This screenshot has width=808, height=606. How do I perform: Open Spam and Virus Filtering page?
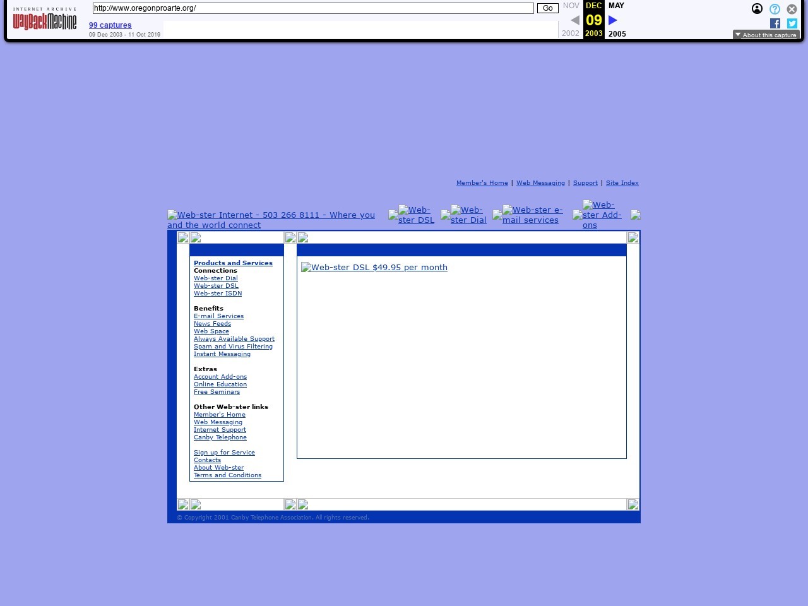click(233, 346)
